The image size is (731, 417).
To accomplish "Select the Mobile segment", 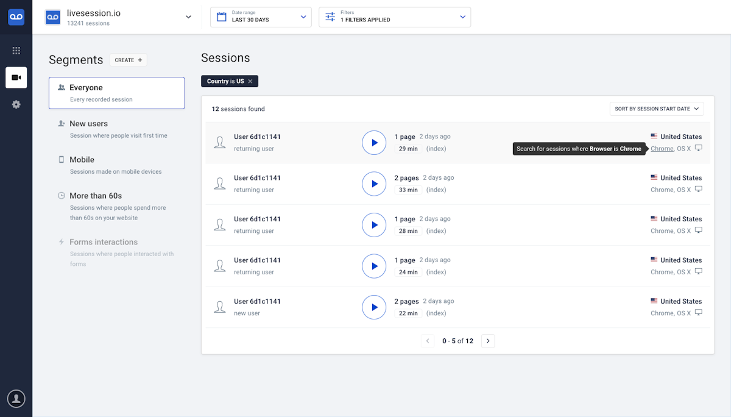I will [82, 160].
